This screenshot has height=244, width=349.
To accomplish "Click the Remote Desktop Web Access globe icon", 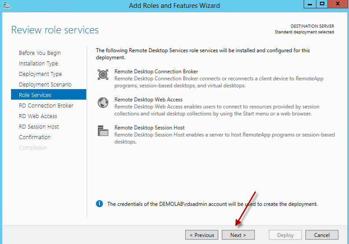I will click(x=103, y=103).
